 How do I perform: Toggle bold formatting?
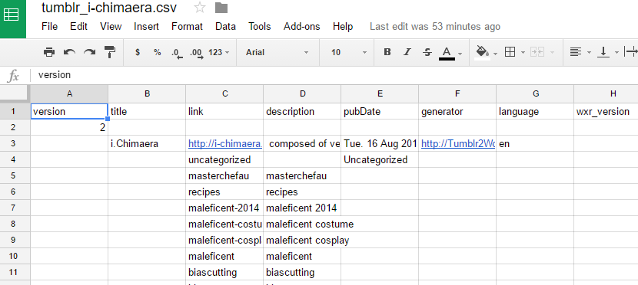coord(387,52)
